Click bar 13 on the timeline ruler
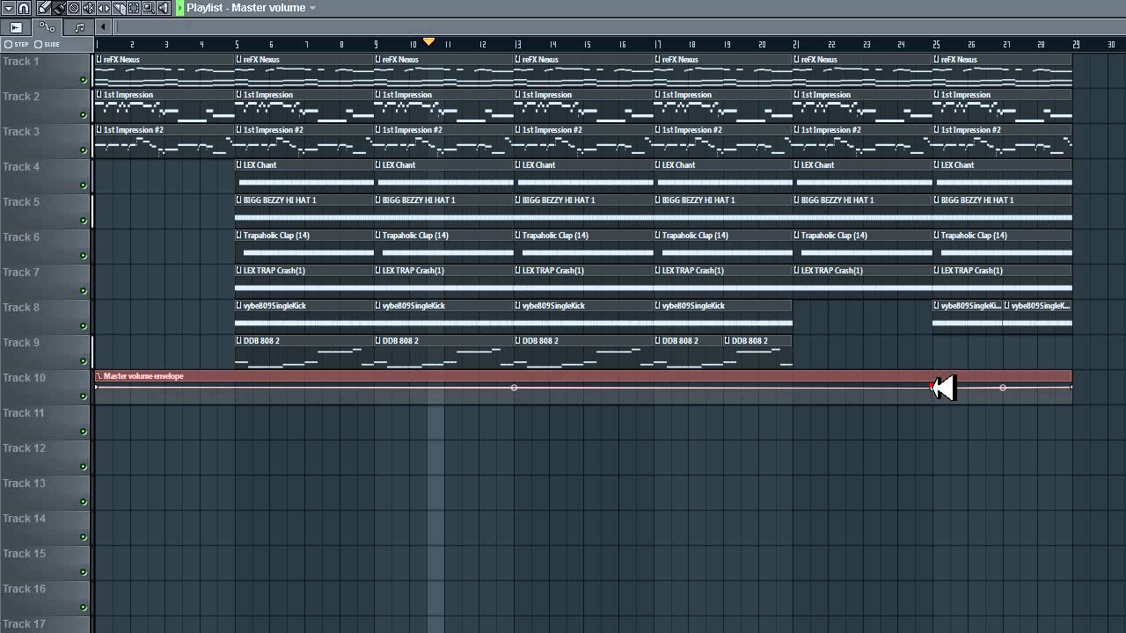This screenshot has width=1126, height=633. tap(518, 44)
